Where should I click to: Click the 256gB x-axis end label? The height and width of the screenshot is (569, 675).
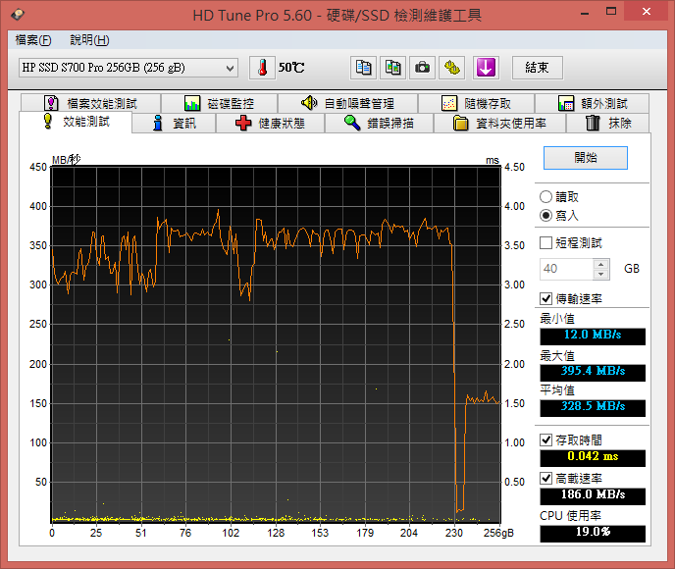point(498,533)
